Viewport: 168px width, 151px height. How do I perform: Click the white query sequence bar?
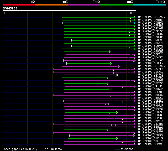(x=69, y=11)
